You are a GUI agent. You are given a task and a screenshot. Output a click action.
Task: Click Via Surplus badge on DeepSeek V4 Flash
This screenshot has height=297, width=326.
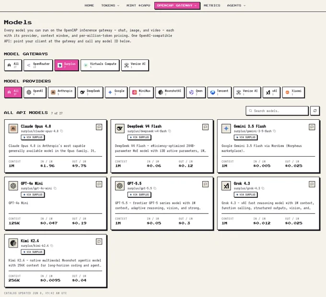tap(140, 137)
